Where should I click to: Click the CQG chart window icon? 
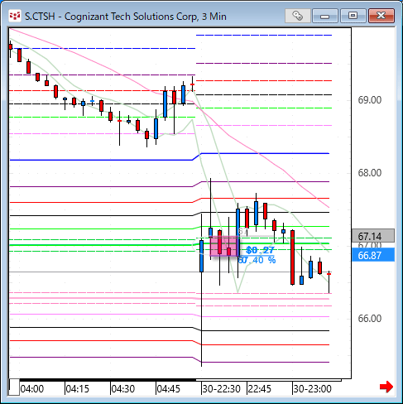coord(15,16)
